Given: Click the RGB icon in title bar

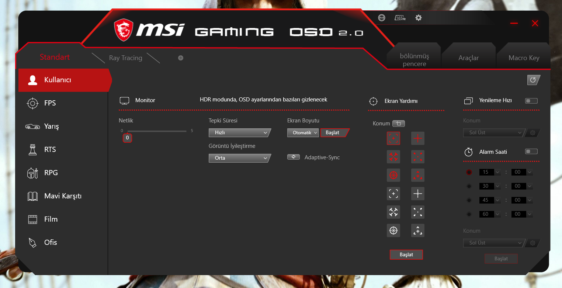Looking at the screenshot, I should 382,18.
